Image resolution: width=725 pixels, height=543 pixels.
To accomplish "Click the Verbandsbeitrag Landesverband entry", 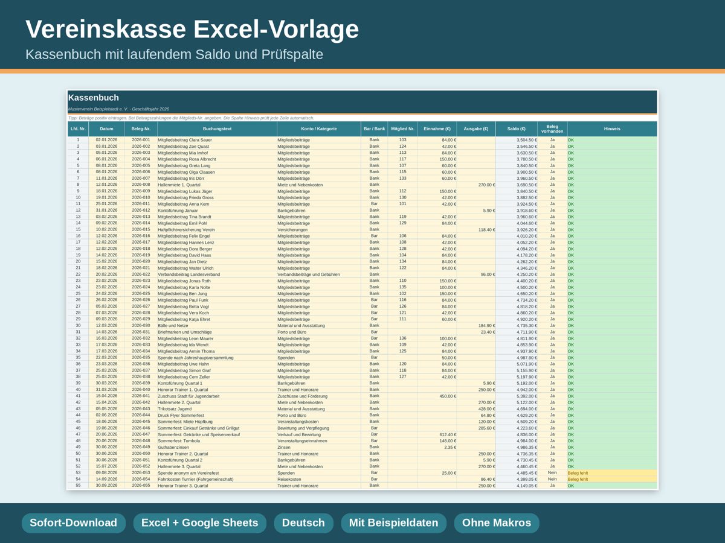I will 217,275.
